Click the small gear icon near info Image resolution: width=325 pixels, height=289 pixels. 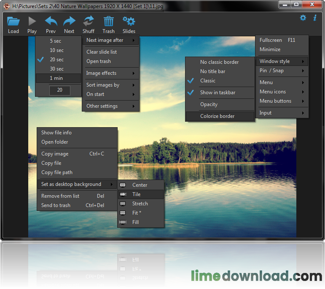(x=303, y=18)
